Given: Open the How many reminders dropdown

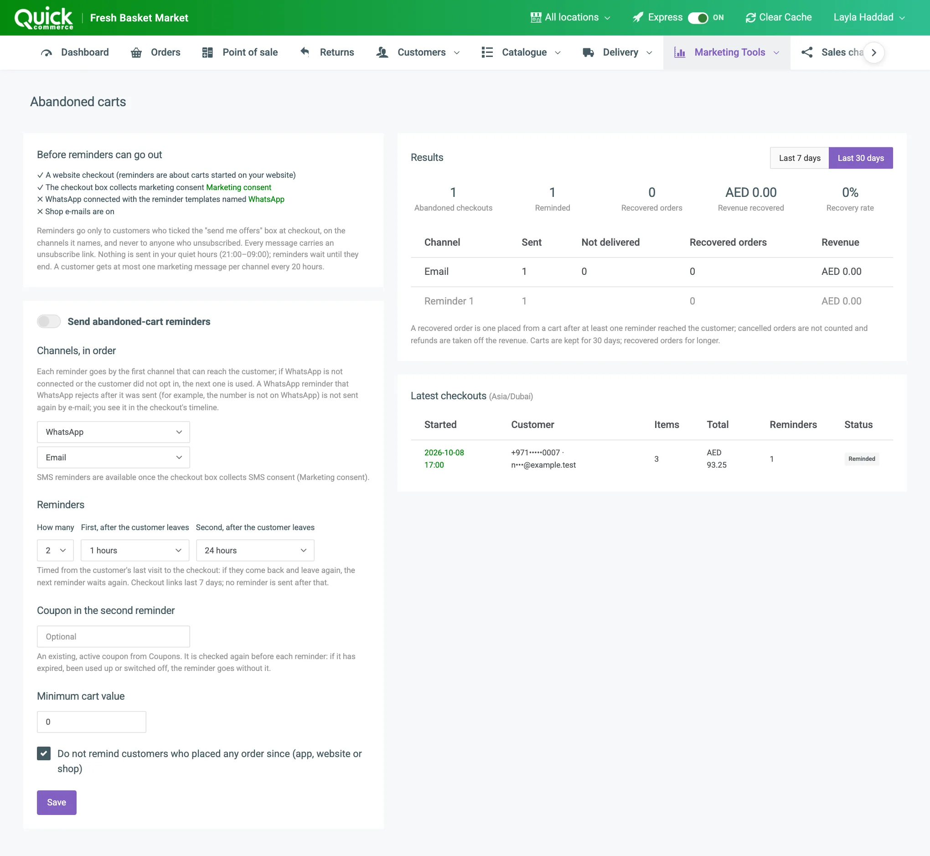Looking at the screenshot, I should 55,550.
